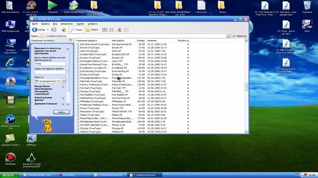Select 'Firestarter (TrueType)' font entry
This screenshot has width=318, height=178.
92,112
